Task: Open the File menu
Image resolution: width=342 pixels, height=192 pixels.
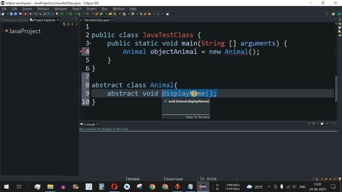Action: point(4,9)
